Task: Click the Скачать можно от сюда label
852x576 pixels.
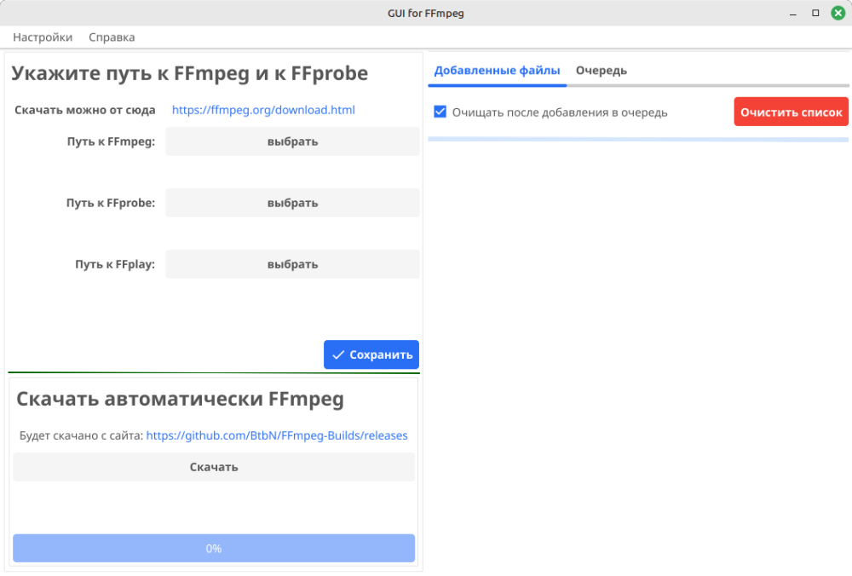Action: 84,110
